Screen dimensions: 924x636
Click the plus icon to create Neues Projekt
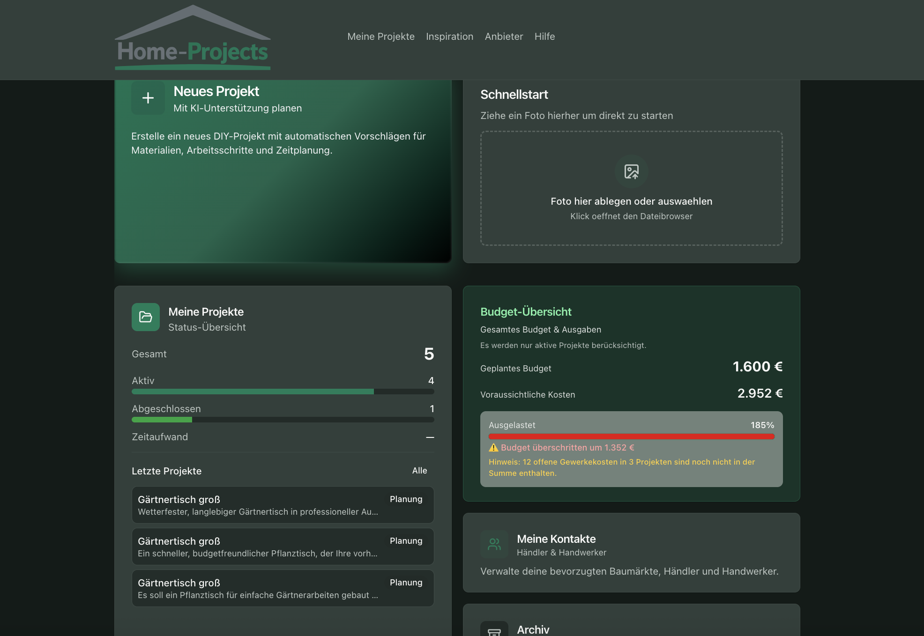tap(148, 98)
